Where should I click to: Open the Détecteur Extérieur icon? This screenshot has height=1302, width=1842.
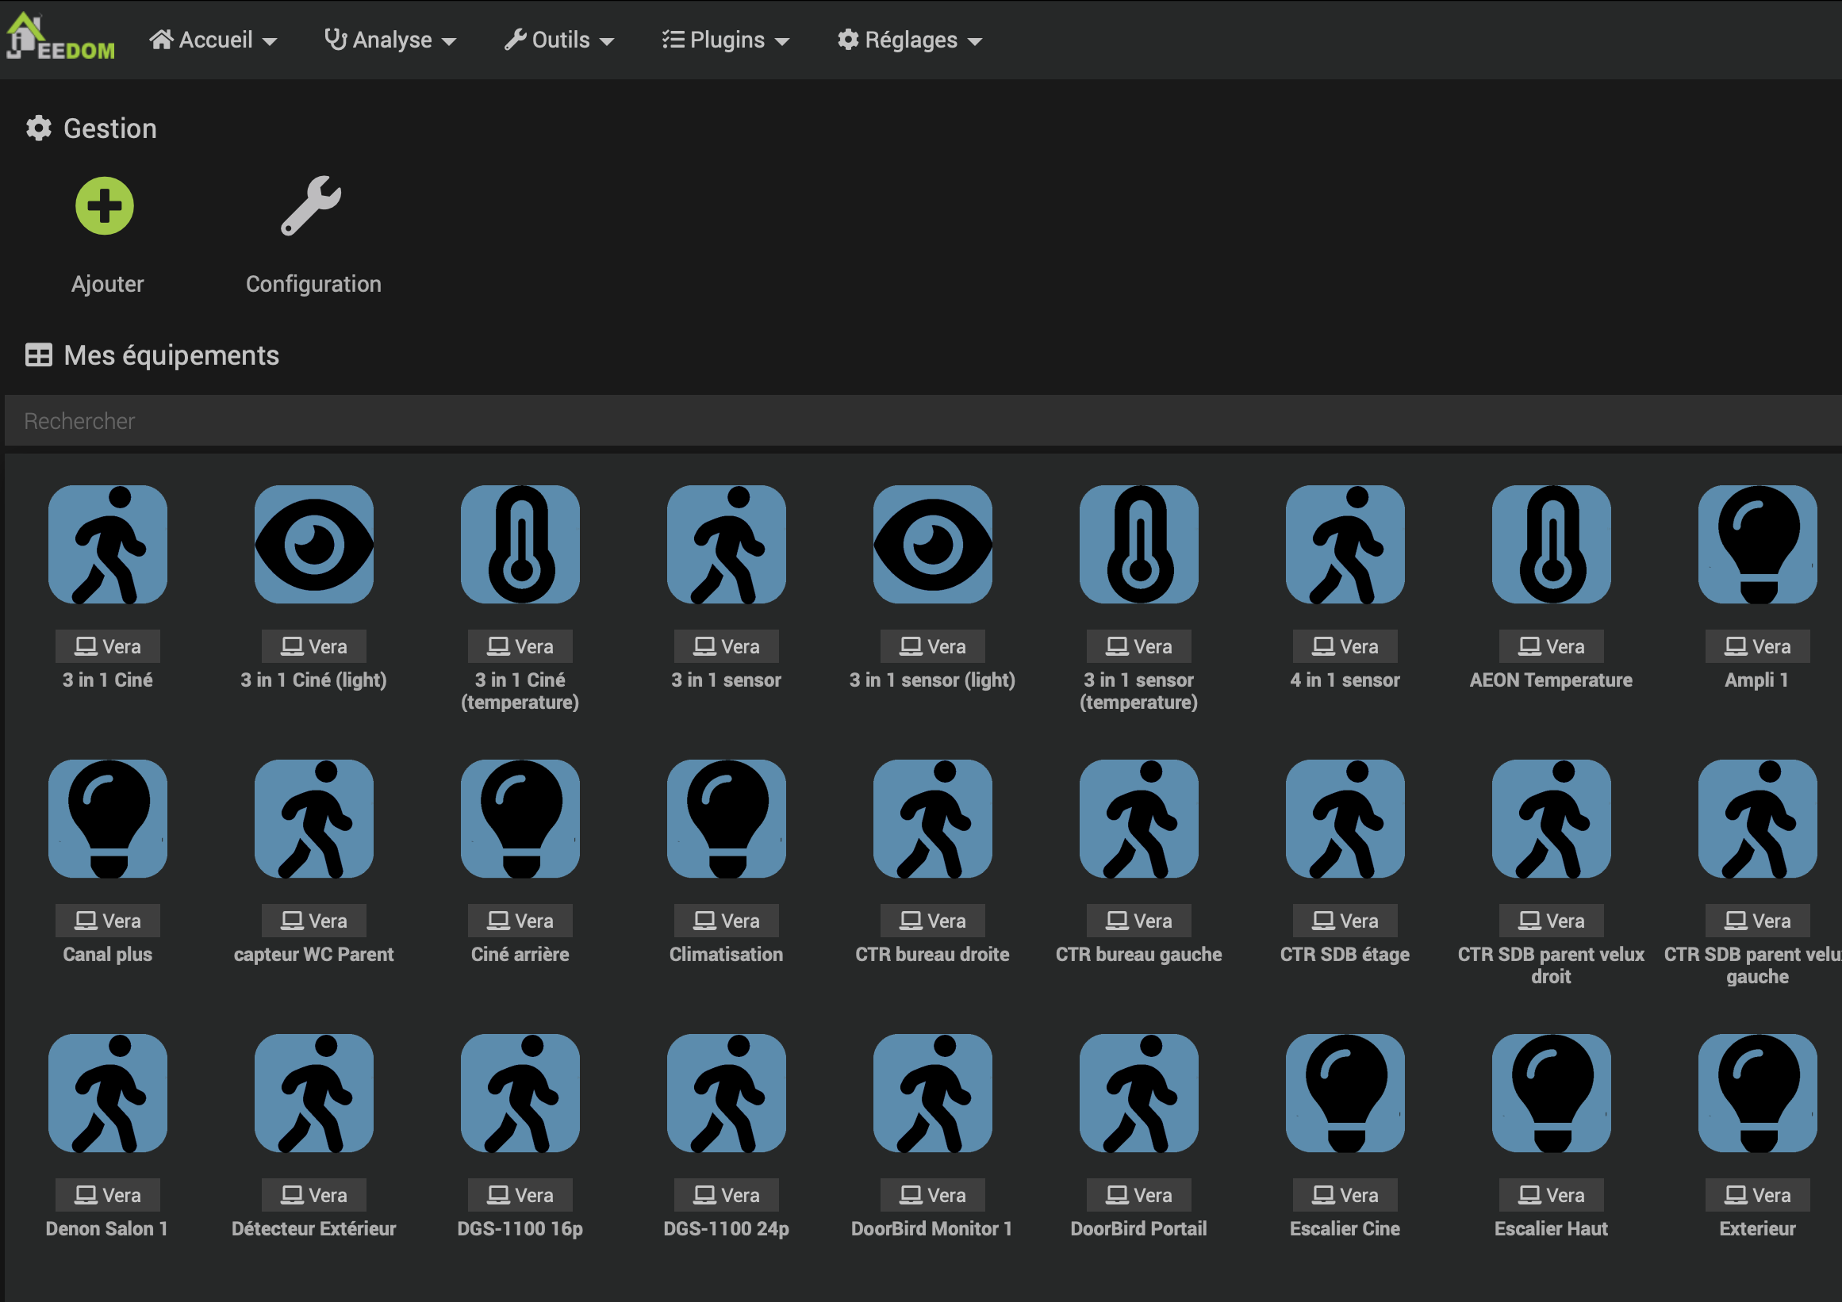313,1093
